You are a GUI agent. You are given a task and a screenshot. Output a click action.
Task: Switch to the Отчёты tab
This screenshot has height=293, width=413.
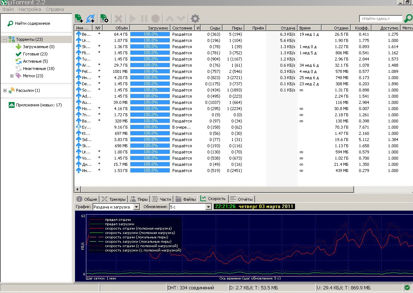(x=241, y=199)
